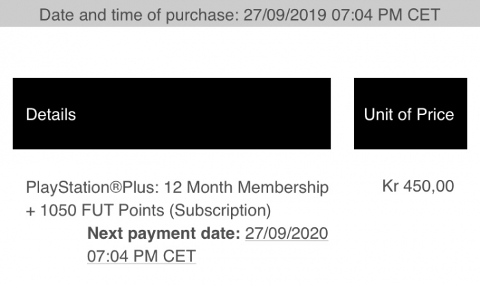Click the underlined 07:04 PM CET link
Image resolution: width=480 pixels, height=286 pixels.
(141, 256)
